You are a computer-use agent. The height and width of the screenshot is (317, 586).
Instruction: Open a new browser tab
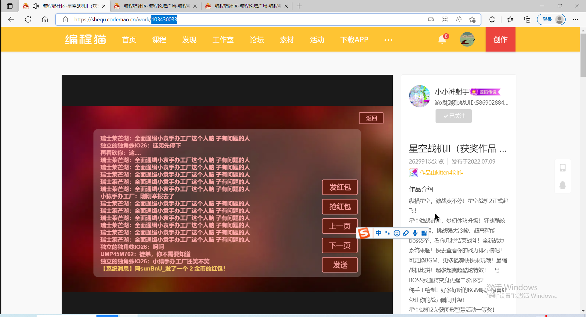[x=299, y=6]
